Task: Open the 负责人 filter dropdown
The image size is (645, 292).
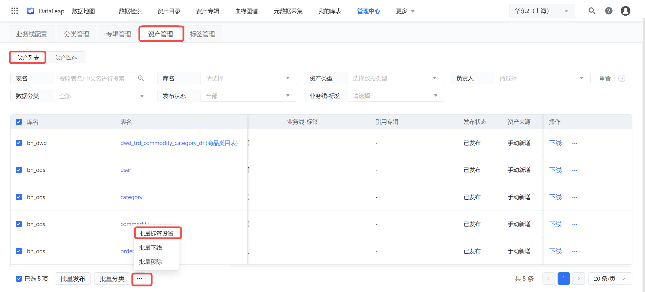Action: pyautogui.click(x=542, y=78)
